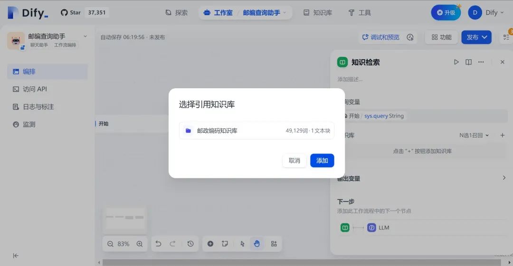Expand 输出变量 section chevron
The width and height of the screenshot is (513, 266).
tap(504, 178)
